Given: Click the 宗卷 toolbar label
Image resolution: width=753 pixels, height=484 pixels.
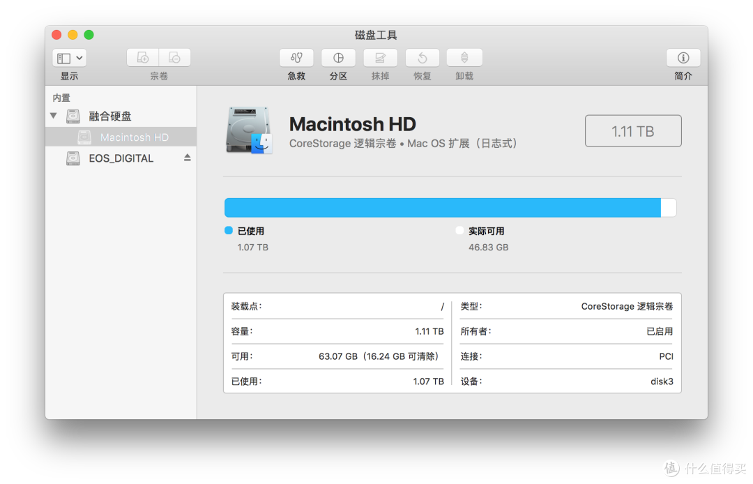Looking at the screenshot, I should 159,76.
